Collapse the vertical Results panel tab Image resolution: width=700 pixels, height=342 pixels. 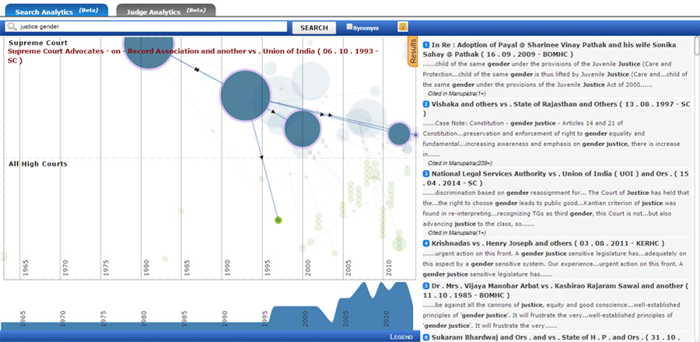[x=413, y=53]
